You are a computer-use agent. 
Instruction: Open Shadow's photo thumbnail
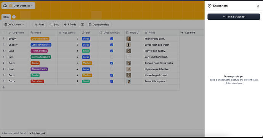pyautogui.click(x=129, y=45)
